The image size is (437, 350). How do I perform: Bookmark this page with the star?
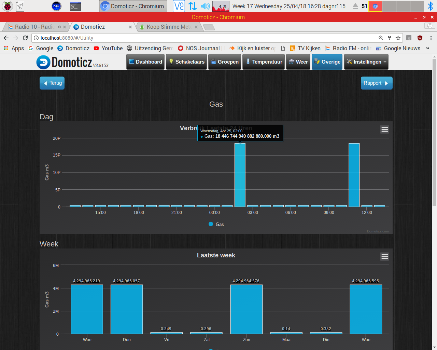click(x=398, y=38)
